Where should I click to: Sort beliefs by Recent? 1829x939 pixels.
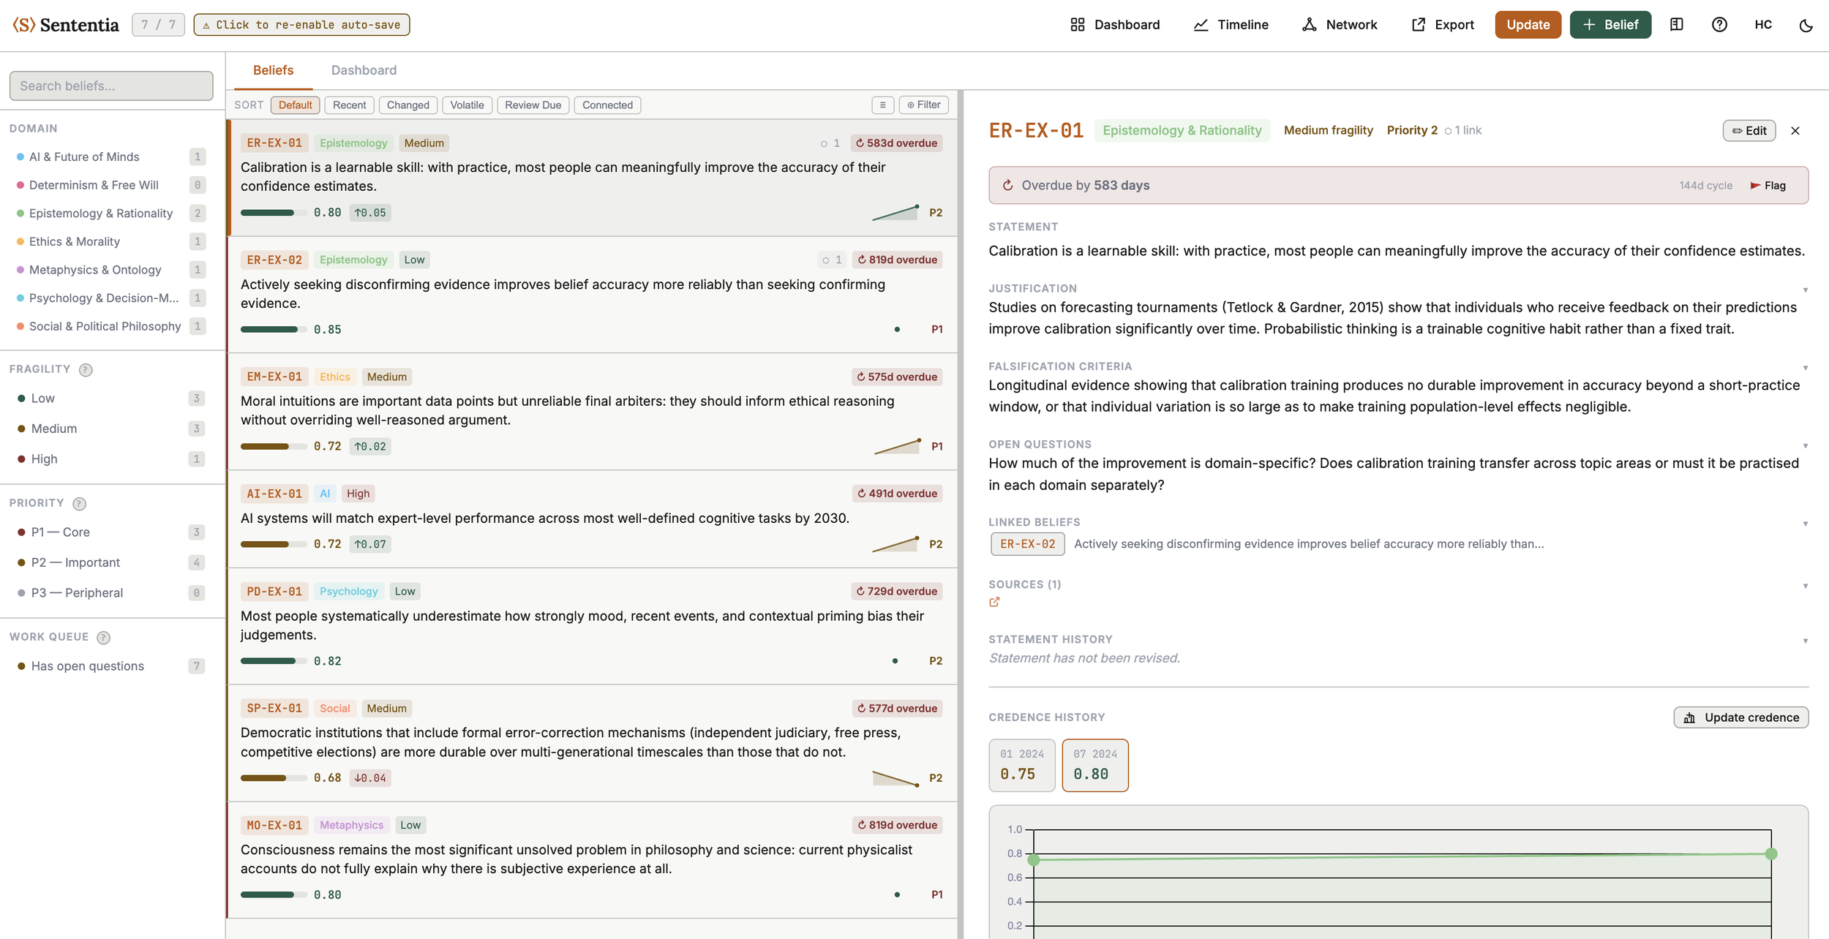pos(349,105)
